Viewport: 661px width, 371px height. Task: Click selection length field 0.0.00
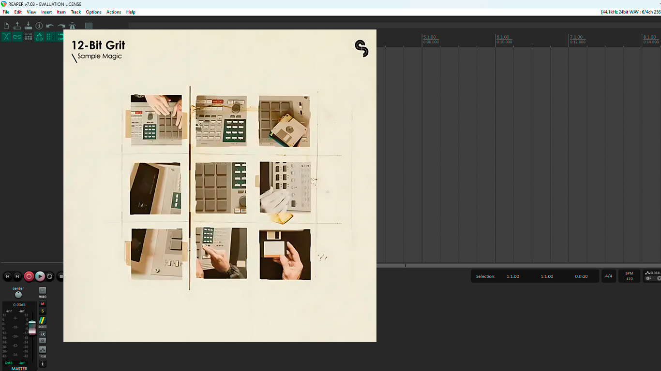pos(581,276)
